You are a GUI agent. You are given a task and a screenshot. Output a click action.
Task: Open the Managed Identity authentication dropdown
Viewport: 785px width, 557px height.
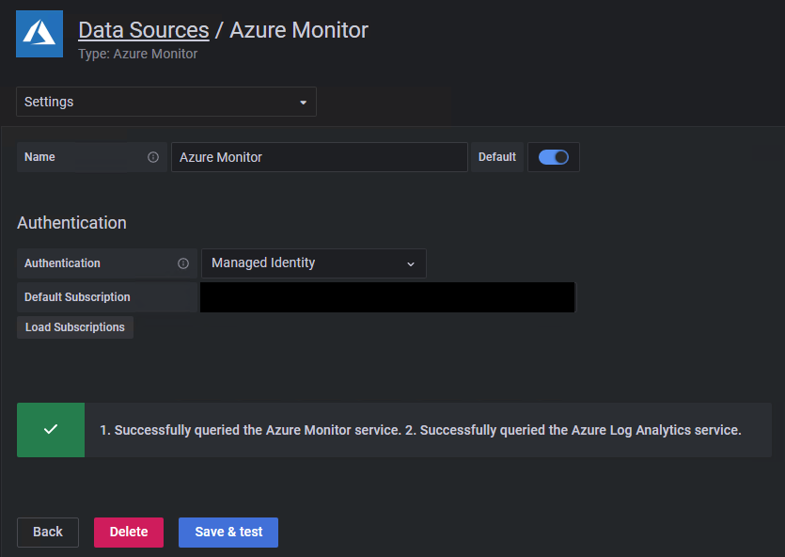[314, 263]
